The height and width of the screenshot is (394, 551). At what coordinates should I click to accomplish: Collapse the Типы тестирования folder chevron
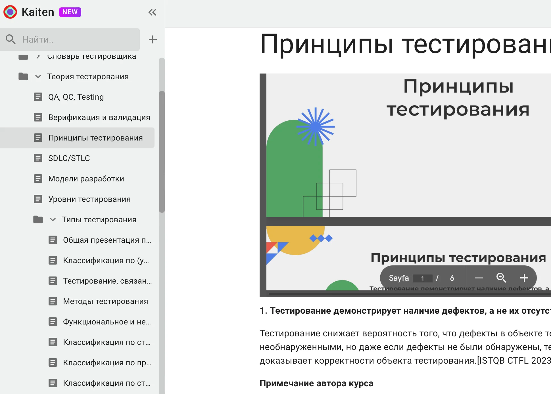[53, 220]
